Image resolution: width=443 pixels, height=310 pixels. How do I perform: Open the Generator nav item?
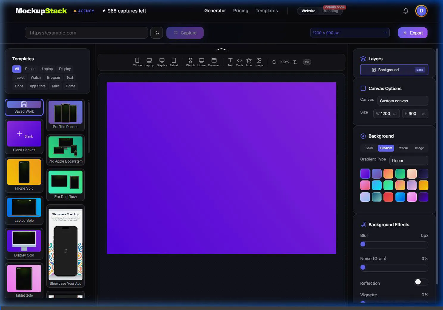coord(215,11)
